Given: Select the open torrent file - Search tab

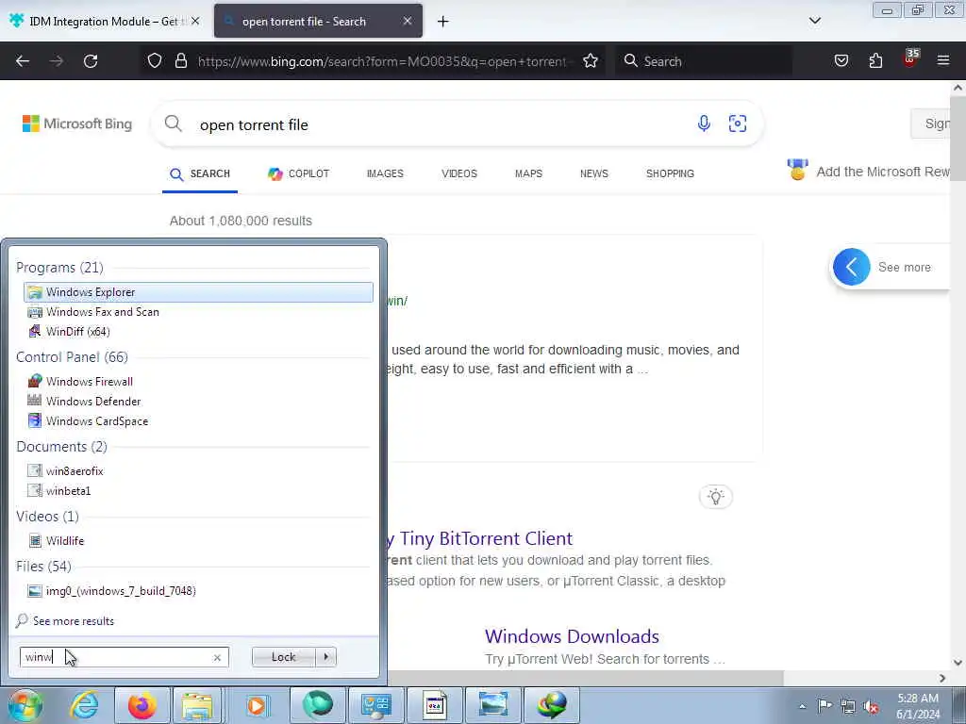Looking at the screenshot, I should pyautogui.click(x=318, y=21).
